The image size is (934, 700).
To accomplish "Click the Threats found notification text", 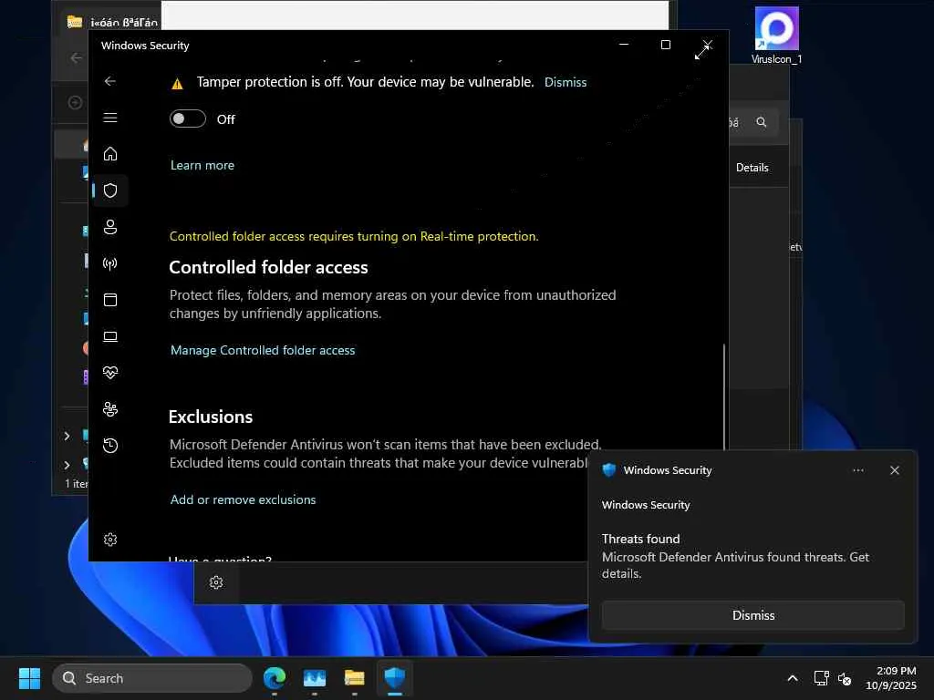I will coord(640,539).
